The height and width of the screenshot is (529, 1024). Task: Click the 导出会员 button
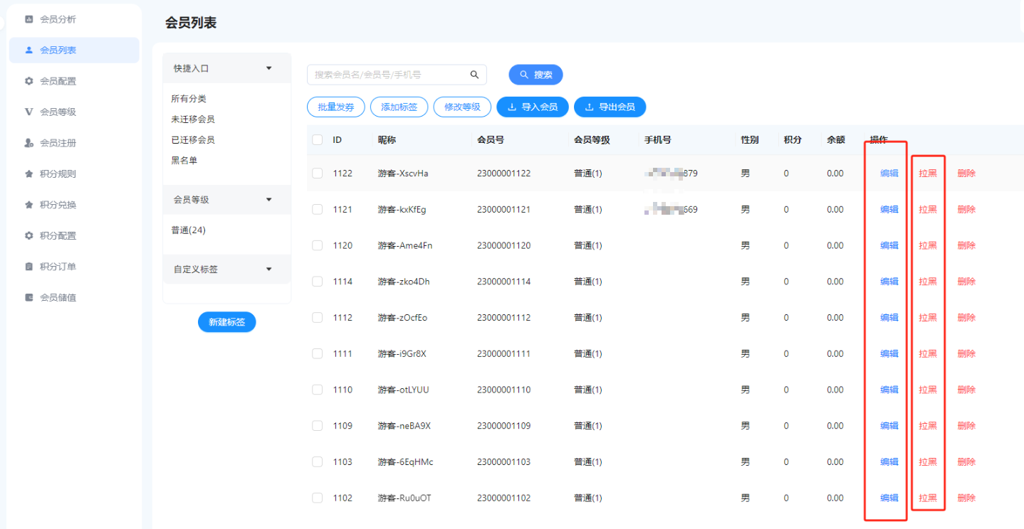610,107
